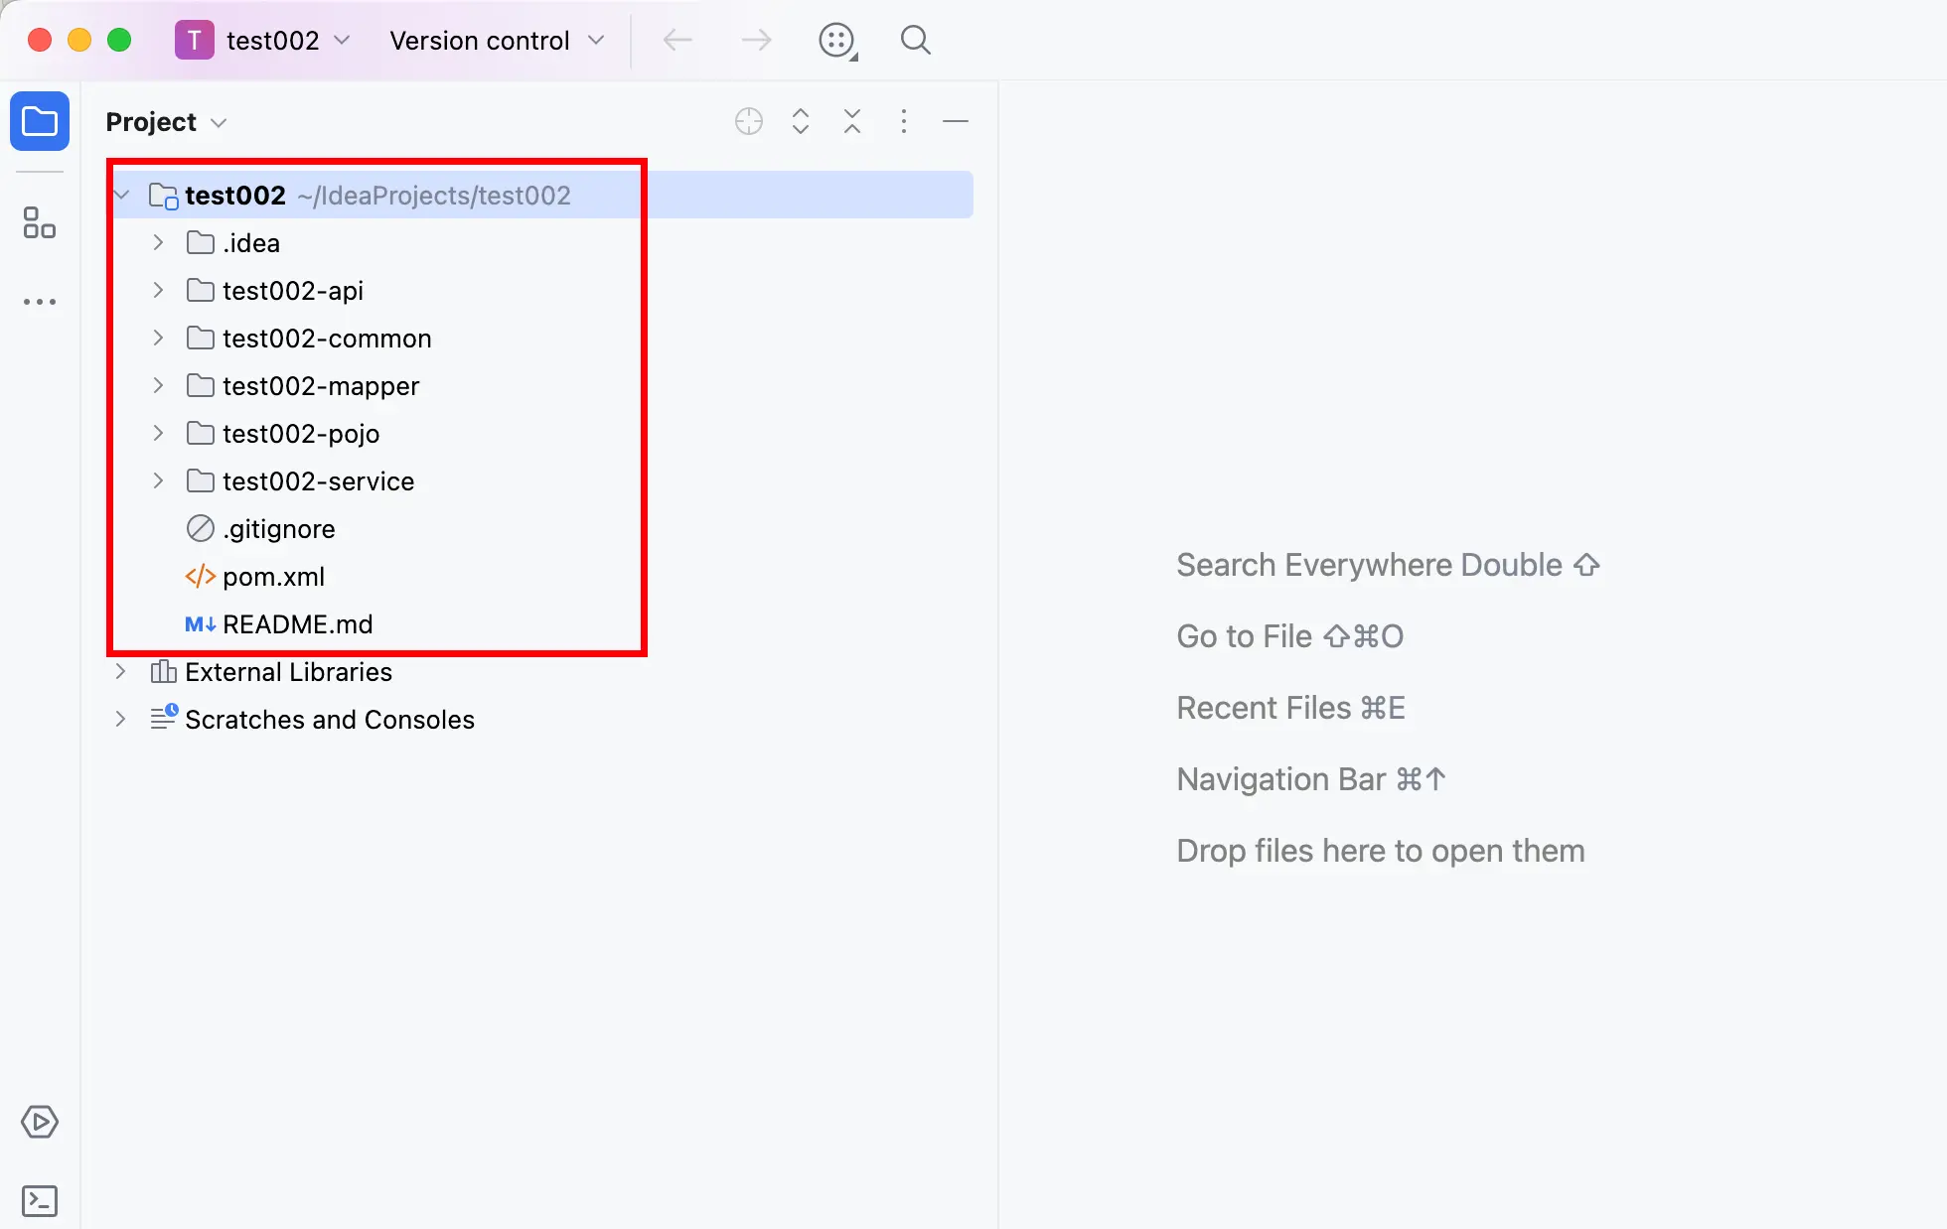Click Expand All in Project panel
Viewport: 1947px width, 1229px height.
click(801, 122)
